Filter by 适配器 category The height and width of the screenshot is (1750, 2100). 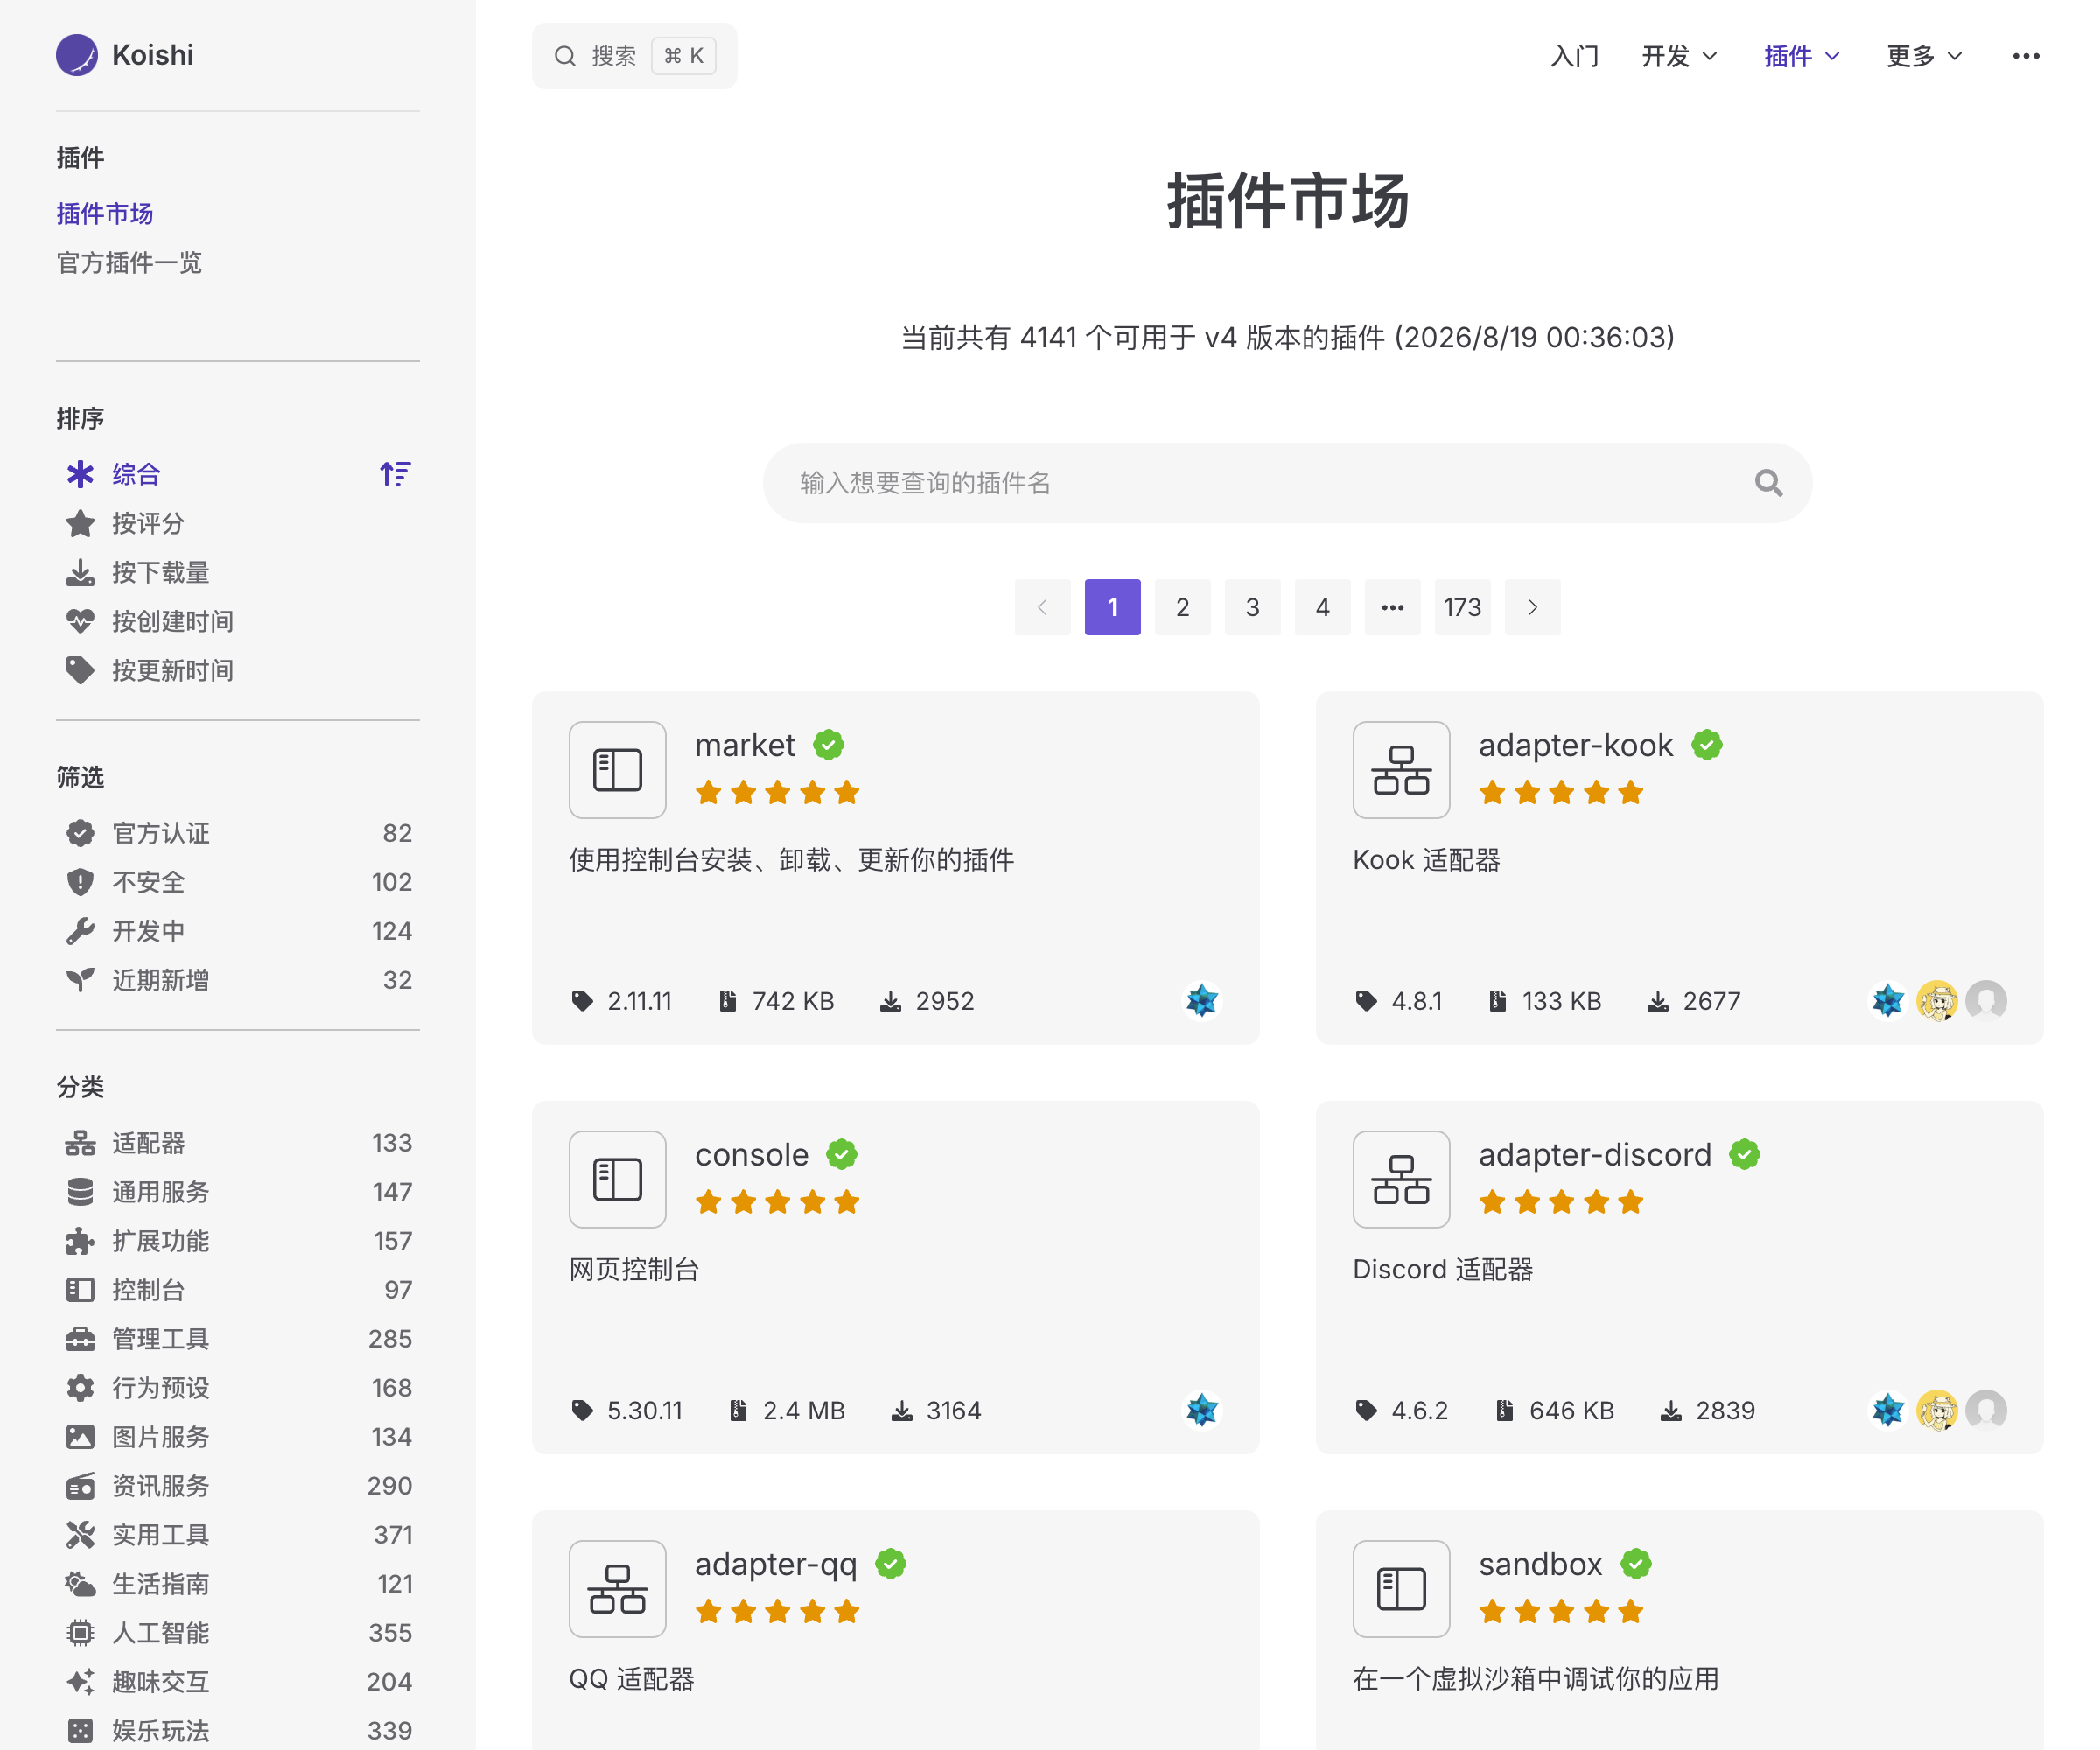point(238,1143)
